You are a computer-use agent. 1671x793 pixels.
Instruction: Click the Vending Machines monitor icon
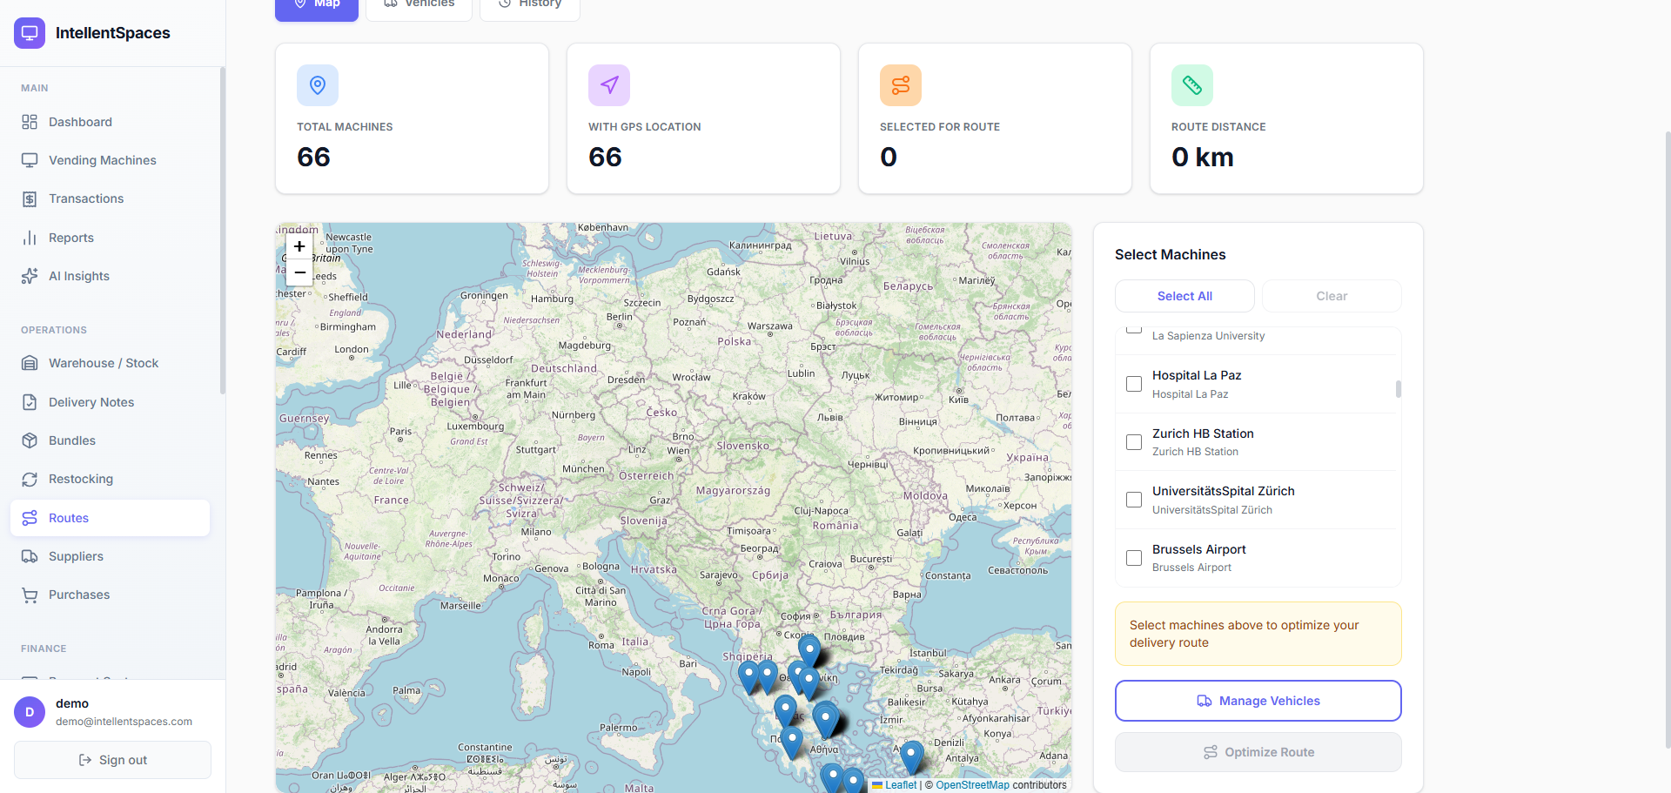pos(30,160)
